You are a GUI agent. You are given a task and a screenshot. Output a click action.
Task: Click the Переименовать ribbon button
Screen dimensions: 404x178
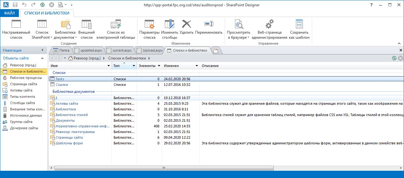(x=209, y=27)
